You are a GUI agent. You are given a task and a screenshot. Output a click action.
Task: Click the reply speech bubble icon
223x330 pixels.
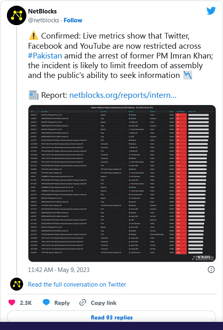point(46,302)
